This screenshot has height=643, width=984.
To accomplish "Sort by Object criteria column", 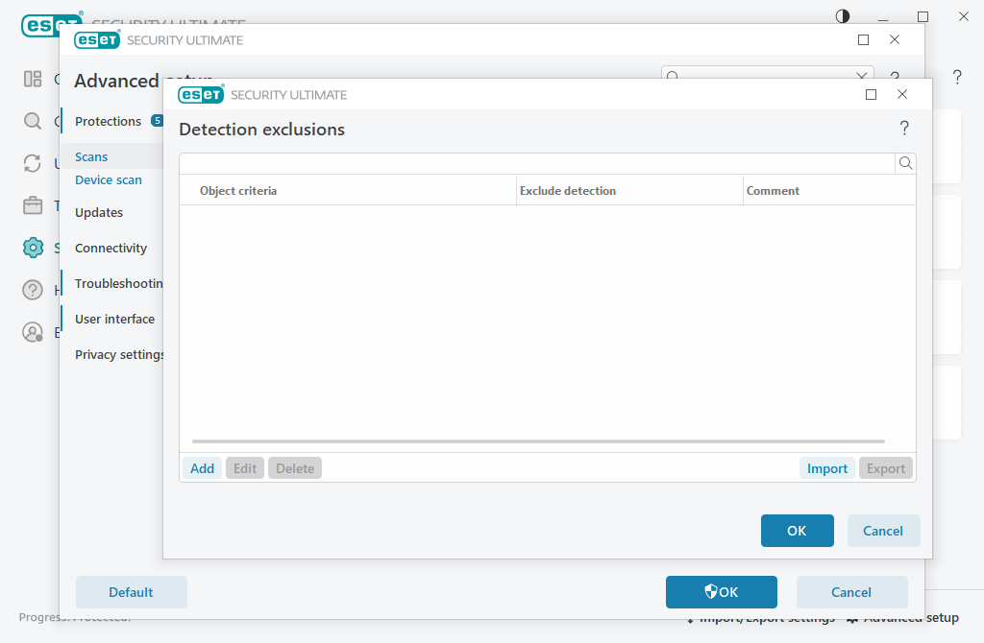I will [238, 191].
